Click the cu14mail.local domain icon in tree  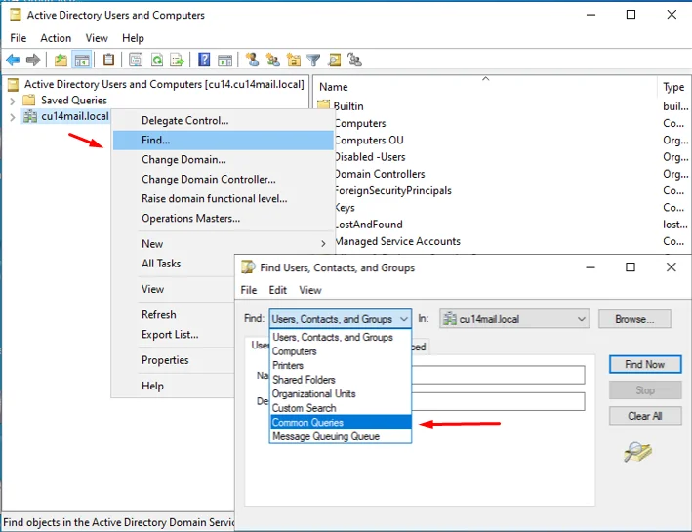30,116
